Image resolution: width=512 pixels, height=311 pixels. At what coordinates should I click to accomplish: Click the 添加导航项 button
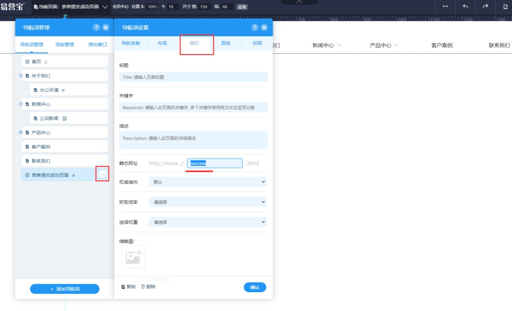[x=64, y=289]
